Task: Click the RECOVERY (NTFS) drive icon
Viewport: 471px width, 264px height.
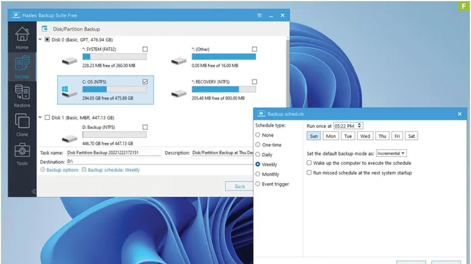Action: [179, 94]
